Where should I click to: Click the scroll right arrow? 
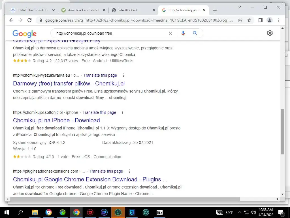[x=278, y=199]
